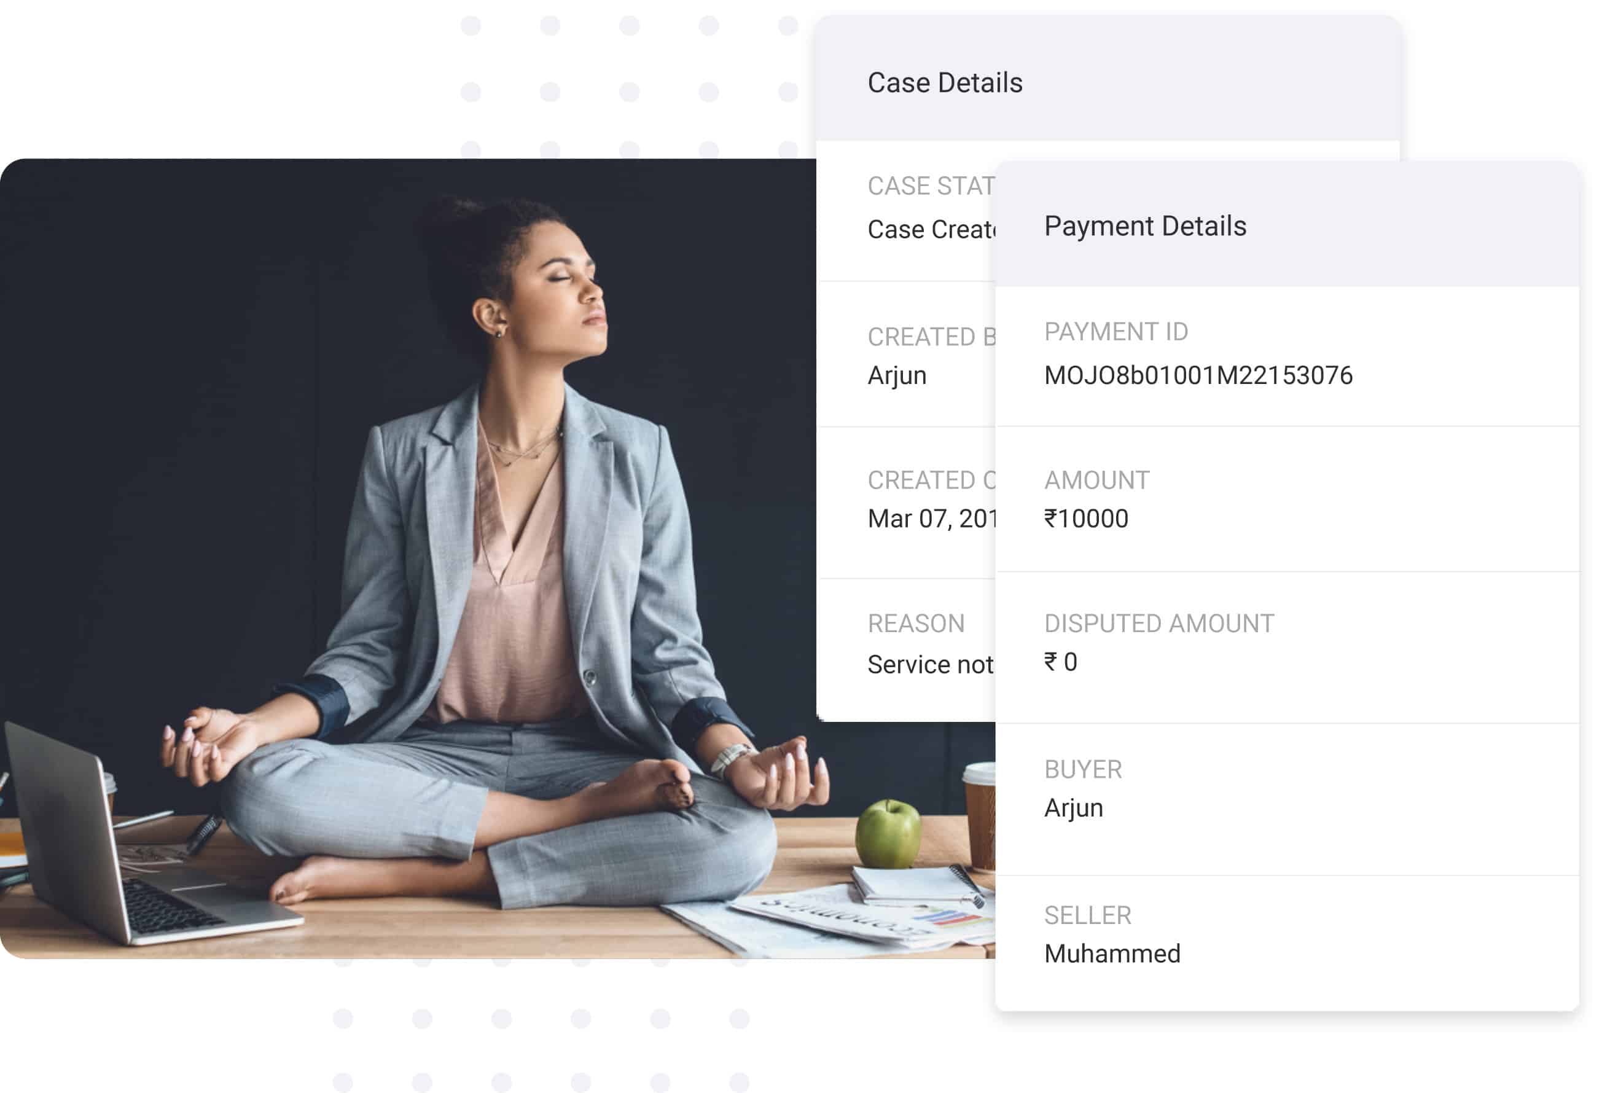Click the buyer name Arjun in Payment Details
This screenshot has width=1602, height=1093.
(x=1073, y=808)
